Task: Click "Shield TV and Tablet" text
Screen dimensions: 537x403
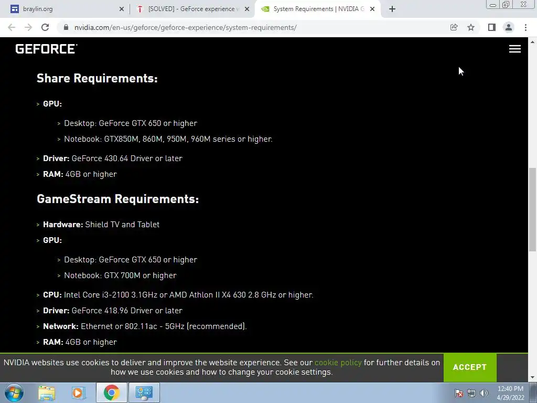Action: click(x=122, y=225)
